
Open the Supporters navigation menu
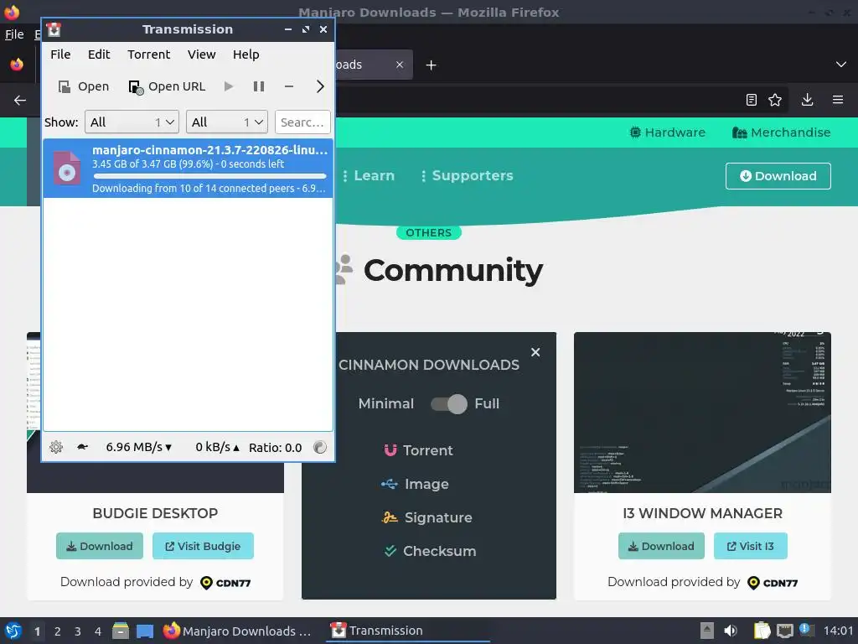(x=467, y=176)
